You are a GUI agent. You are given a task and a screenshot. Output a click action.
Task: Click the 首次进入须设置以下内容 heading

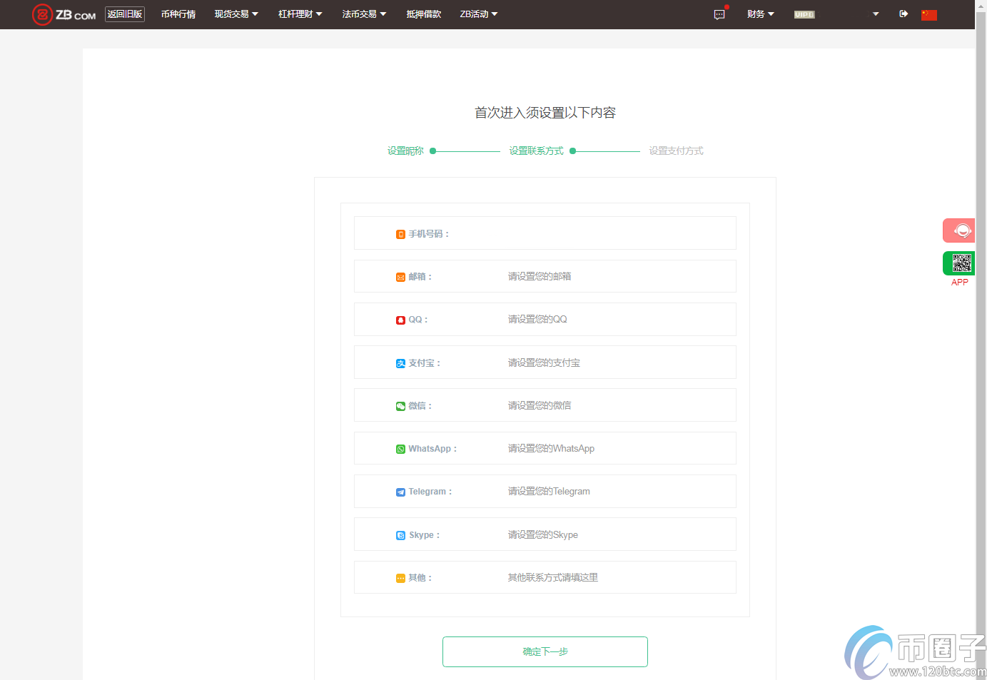[x=545, y=113]
